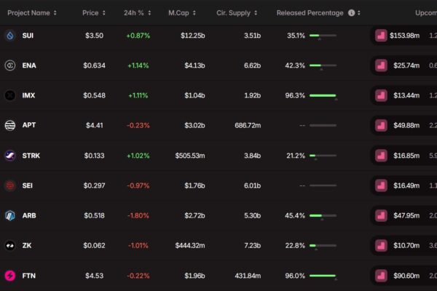Click the FTN token logo icon
Screen dimensions: 437x291
tap(10, 276)
